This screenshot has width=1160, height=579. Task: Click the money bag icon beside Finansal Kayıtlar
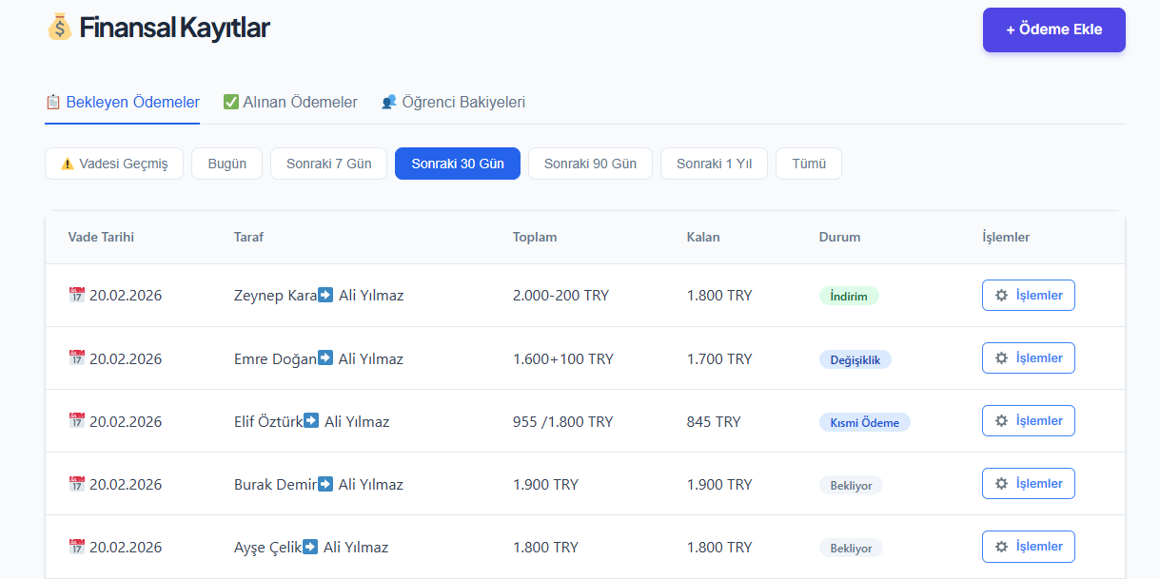[x=59, y=27]
